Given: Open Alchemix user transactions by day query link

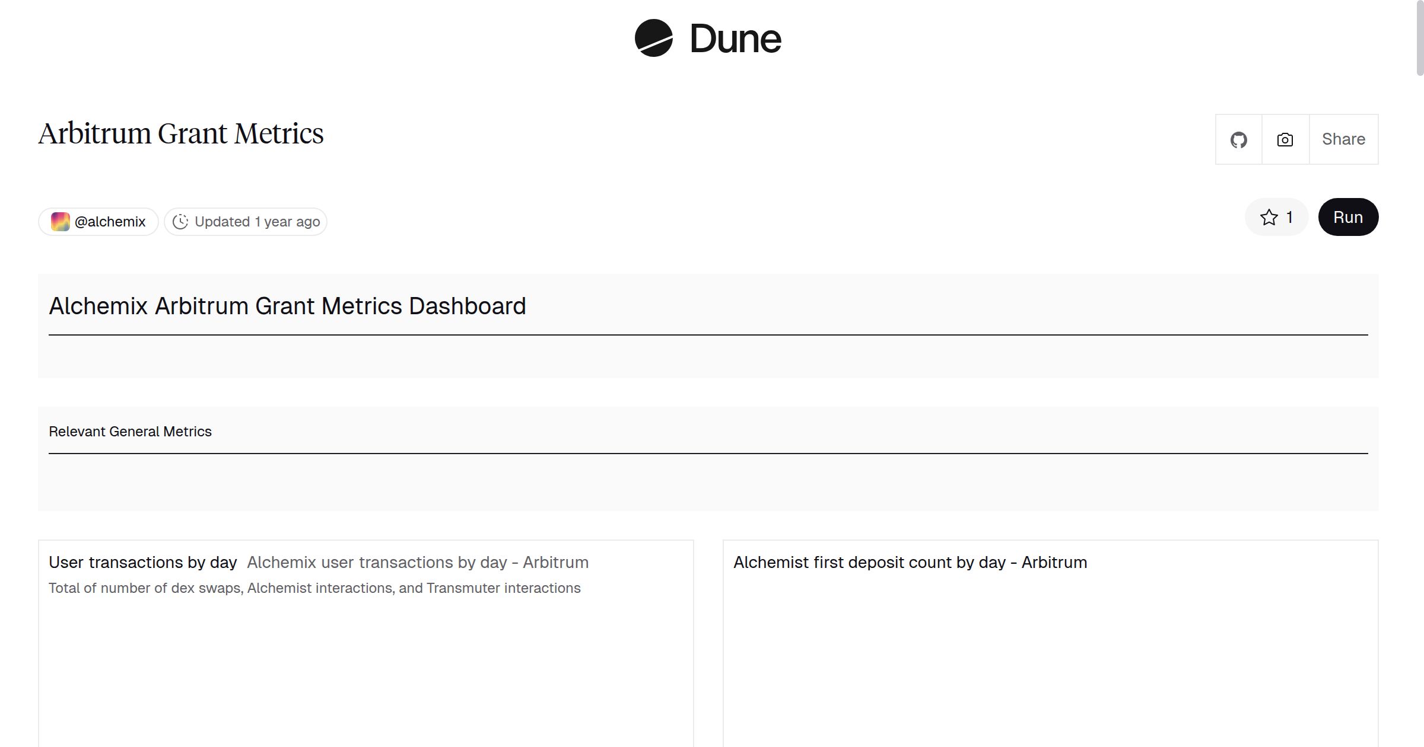Looking at the screenshot, I should click(418, 562).
